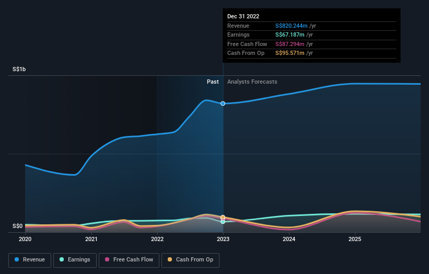Click the S$1b y-axis label
Viewport: 429px width, 274px height.
coord(19,69)
